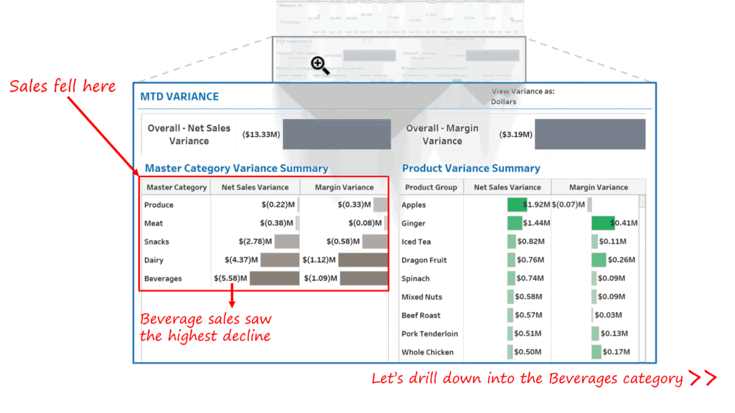Click the Beef Roast $0.03M margin value
The height and width of the screenshot is (413, 735).
pyautogui.click(x=608, y=315)
